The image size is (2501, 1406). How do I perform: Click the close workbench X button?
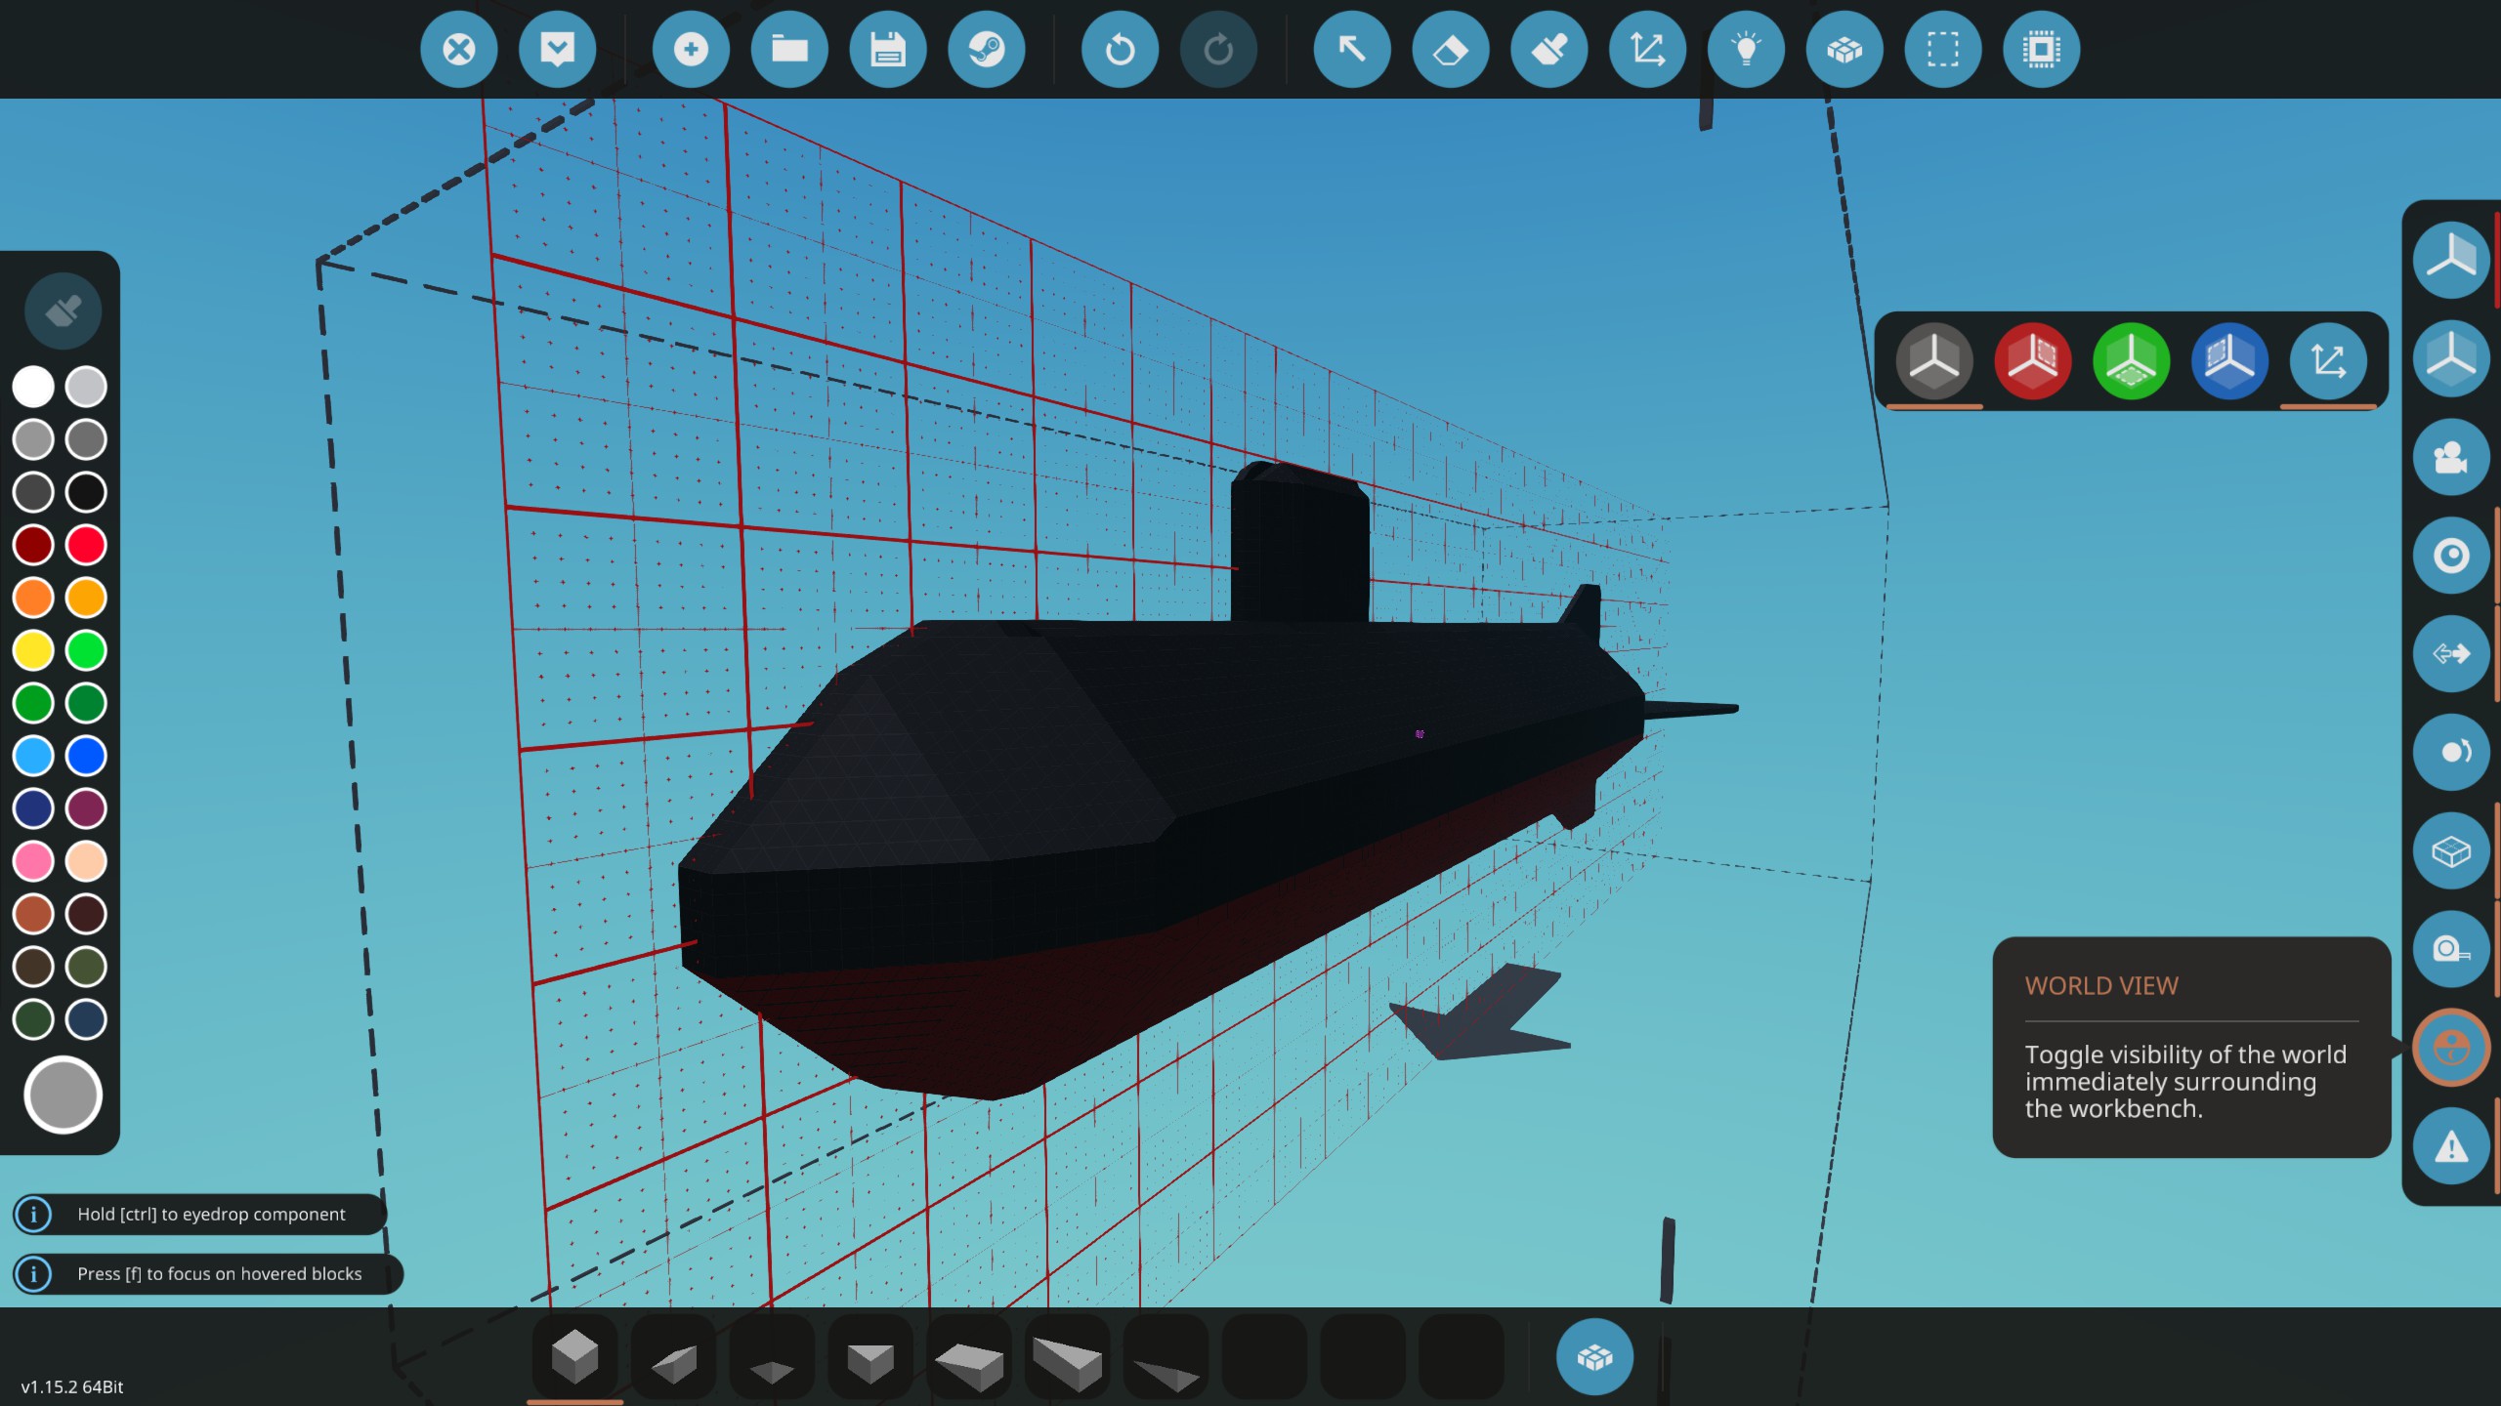click(x=458, y=49)
